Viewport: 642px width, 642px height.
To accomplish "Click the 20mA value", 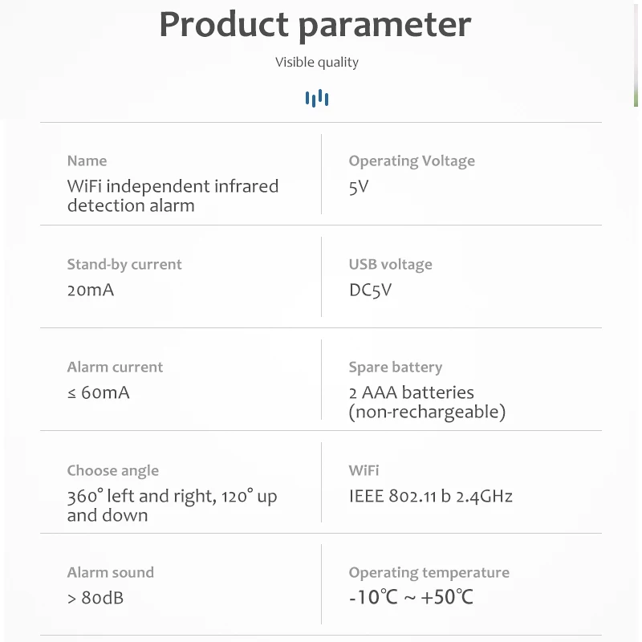I will (x=91, y=291).
